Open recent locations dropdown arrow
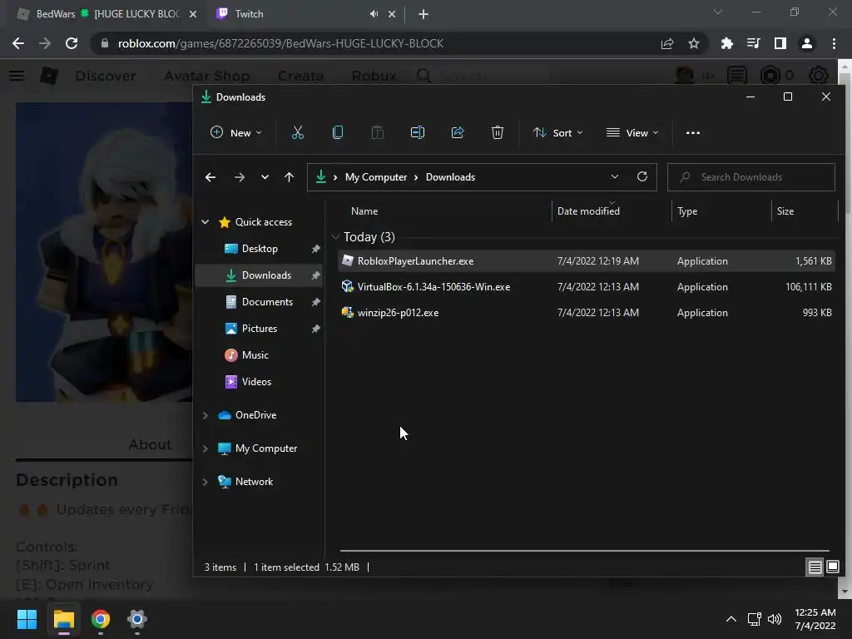This screenshot has width=852, height=639. tap(265, 177)
